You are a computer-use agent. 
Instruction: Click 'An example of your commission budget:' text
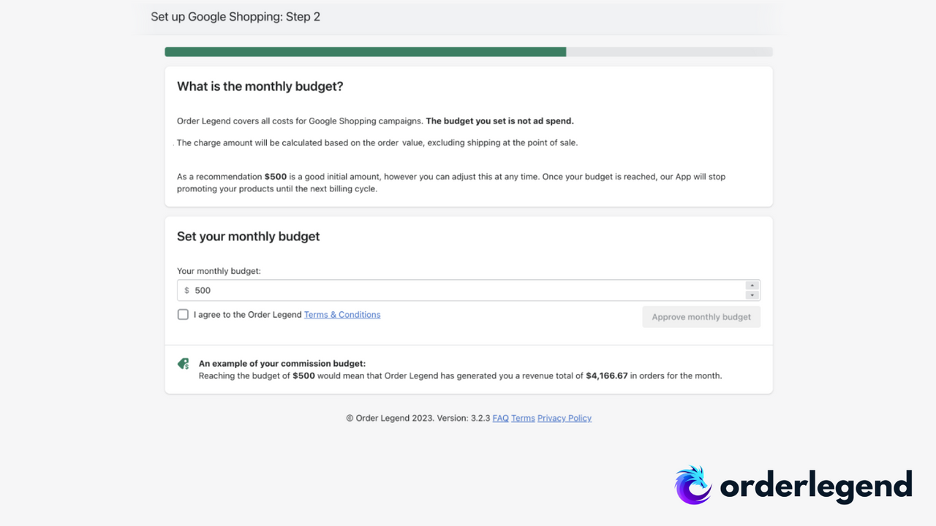282,363
